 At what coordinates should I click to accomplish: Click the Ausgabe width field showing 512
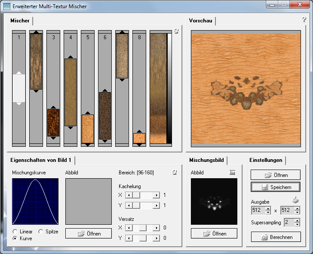(x=258, y=210)
